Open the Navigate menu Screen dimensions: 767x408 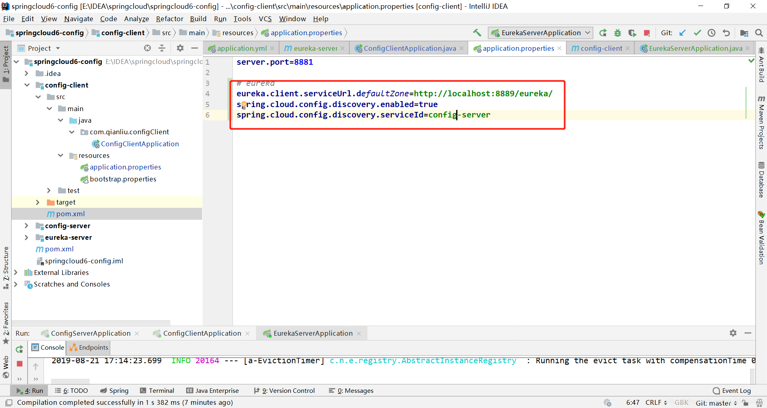click(x=78, y=19)
